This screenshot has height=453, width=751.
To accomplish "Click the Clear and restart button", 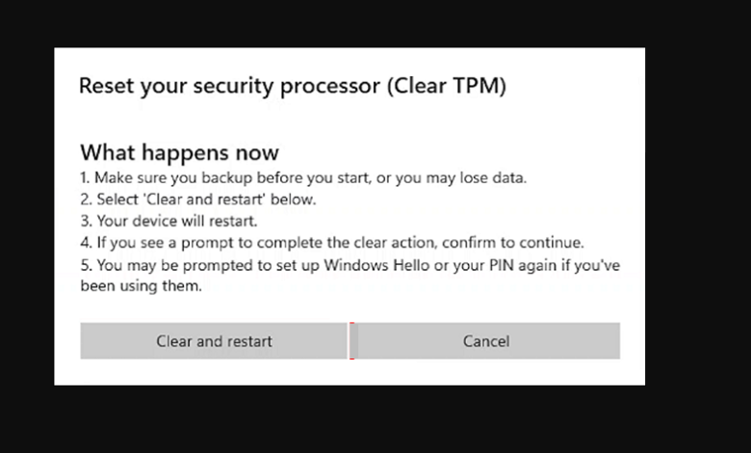I will (214, 341).
